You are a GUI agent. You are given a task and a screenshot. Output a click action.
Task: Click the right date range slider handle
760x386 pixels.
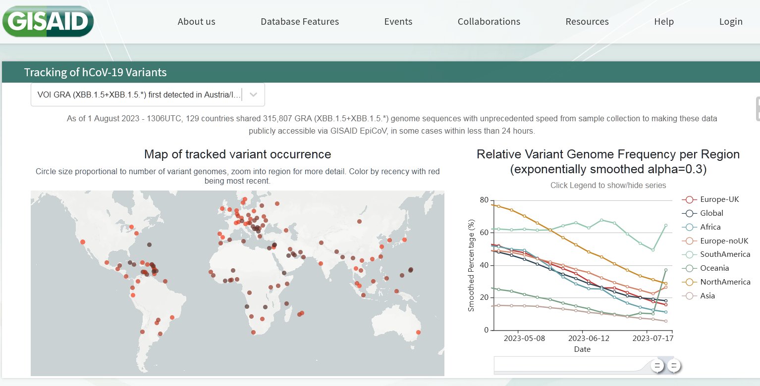point(673,366)
